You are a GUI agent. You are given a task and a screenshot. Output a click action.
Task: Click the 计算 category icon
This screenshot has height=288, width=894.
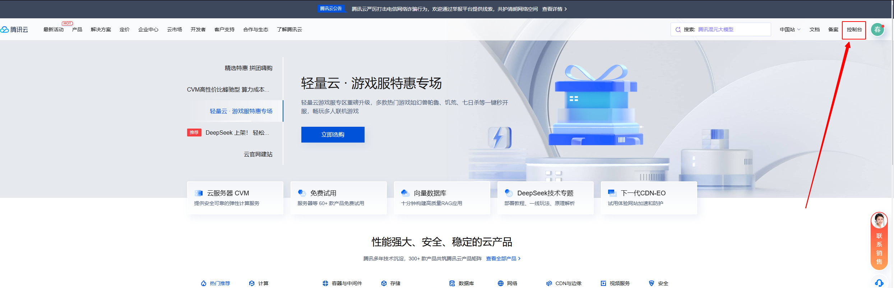[x=252, y=283]
